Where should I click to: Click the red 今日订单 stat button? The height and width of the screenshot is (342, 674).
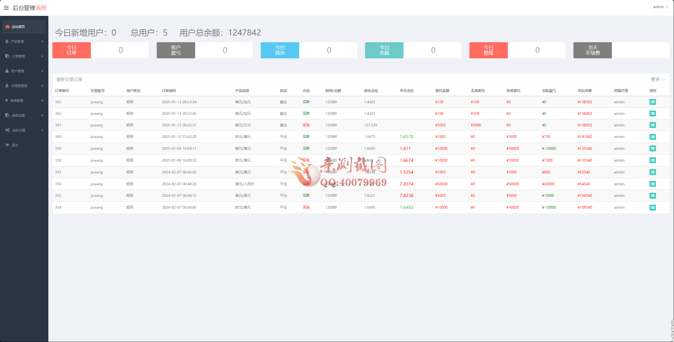[71, 50]
